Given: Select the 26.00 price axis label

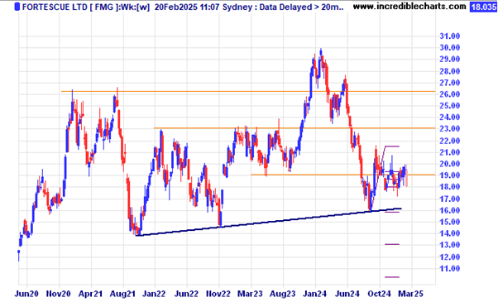Looking at the screenshot, I should click(x=450, y=94).
